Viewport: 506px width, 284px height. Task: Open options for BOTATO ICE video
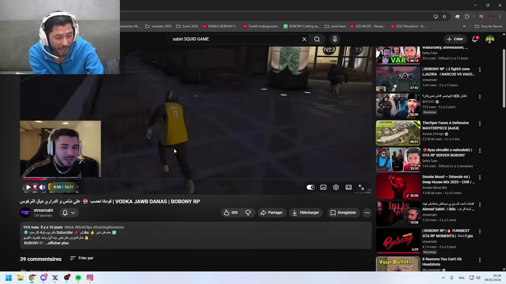pos(480,97)
